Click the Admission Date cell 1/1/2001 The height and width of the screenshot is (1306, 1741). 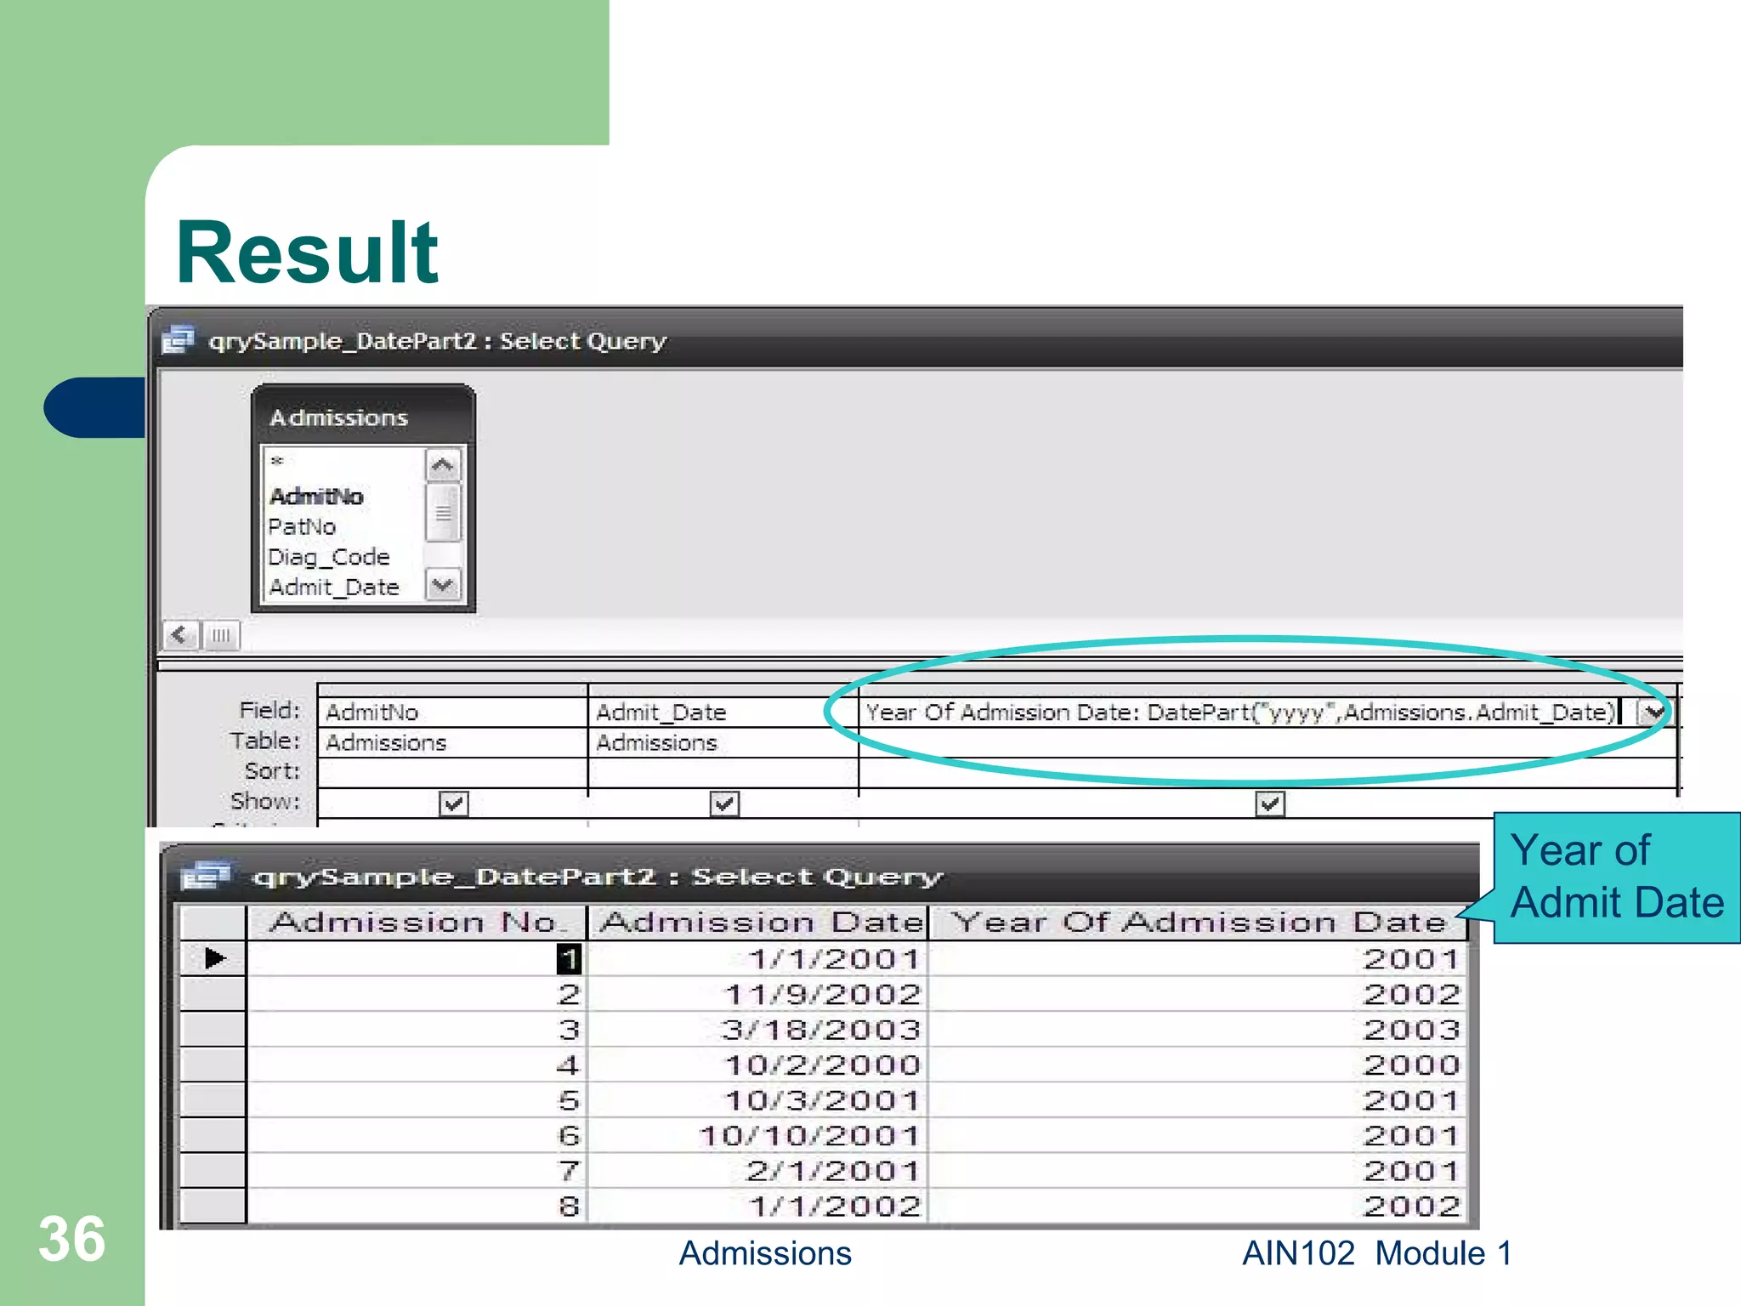click(x=758, y=958)
